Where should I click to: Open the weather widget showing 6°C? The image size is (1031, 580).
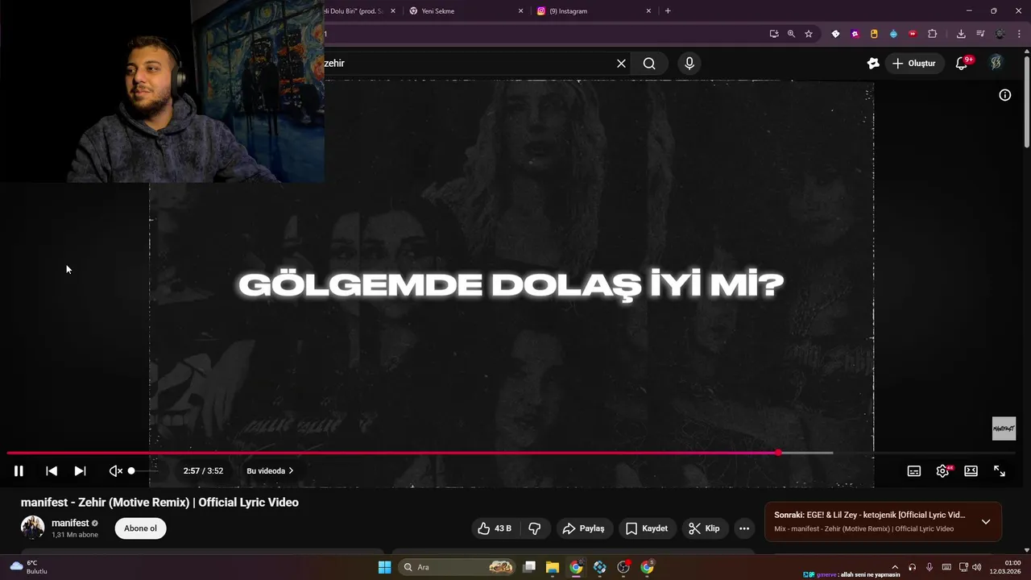(x=28, y=567)
